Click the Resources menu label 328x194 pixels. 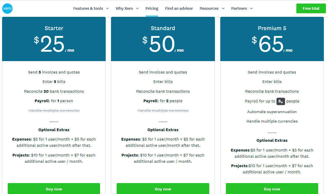209,9
